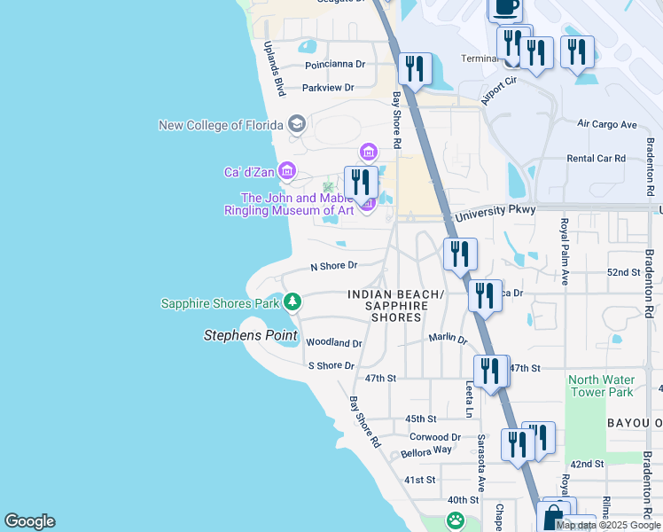The width and height of the screenshot is (663, 532).
Task: Open the coffee shop marker near the airport
Action: point(506,7)
